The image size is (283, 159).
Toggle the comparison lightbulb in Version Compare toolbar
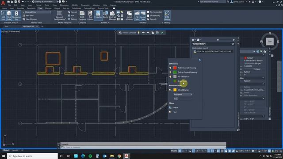tap(138, 33)
